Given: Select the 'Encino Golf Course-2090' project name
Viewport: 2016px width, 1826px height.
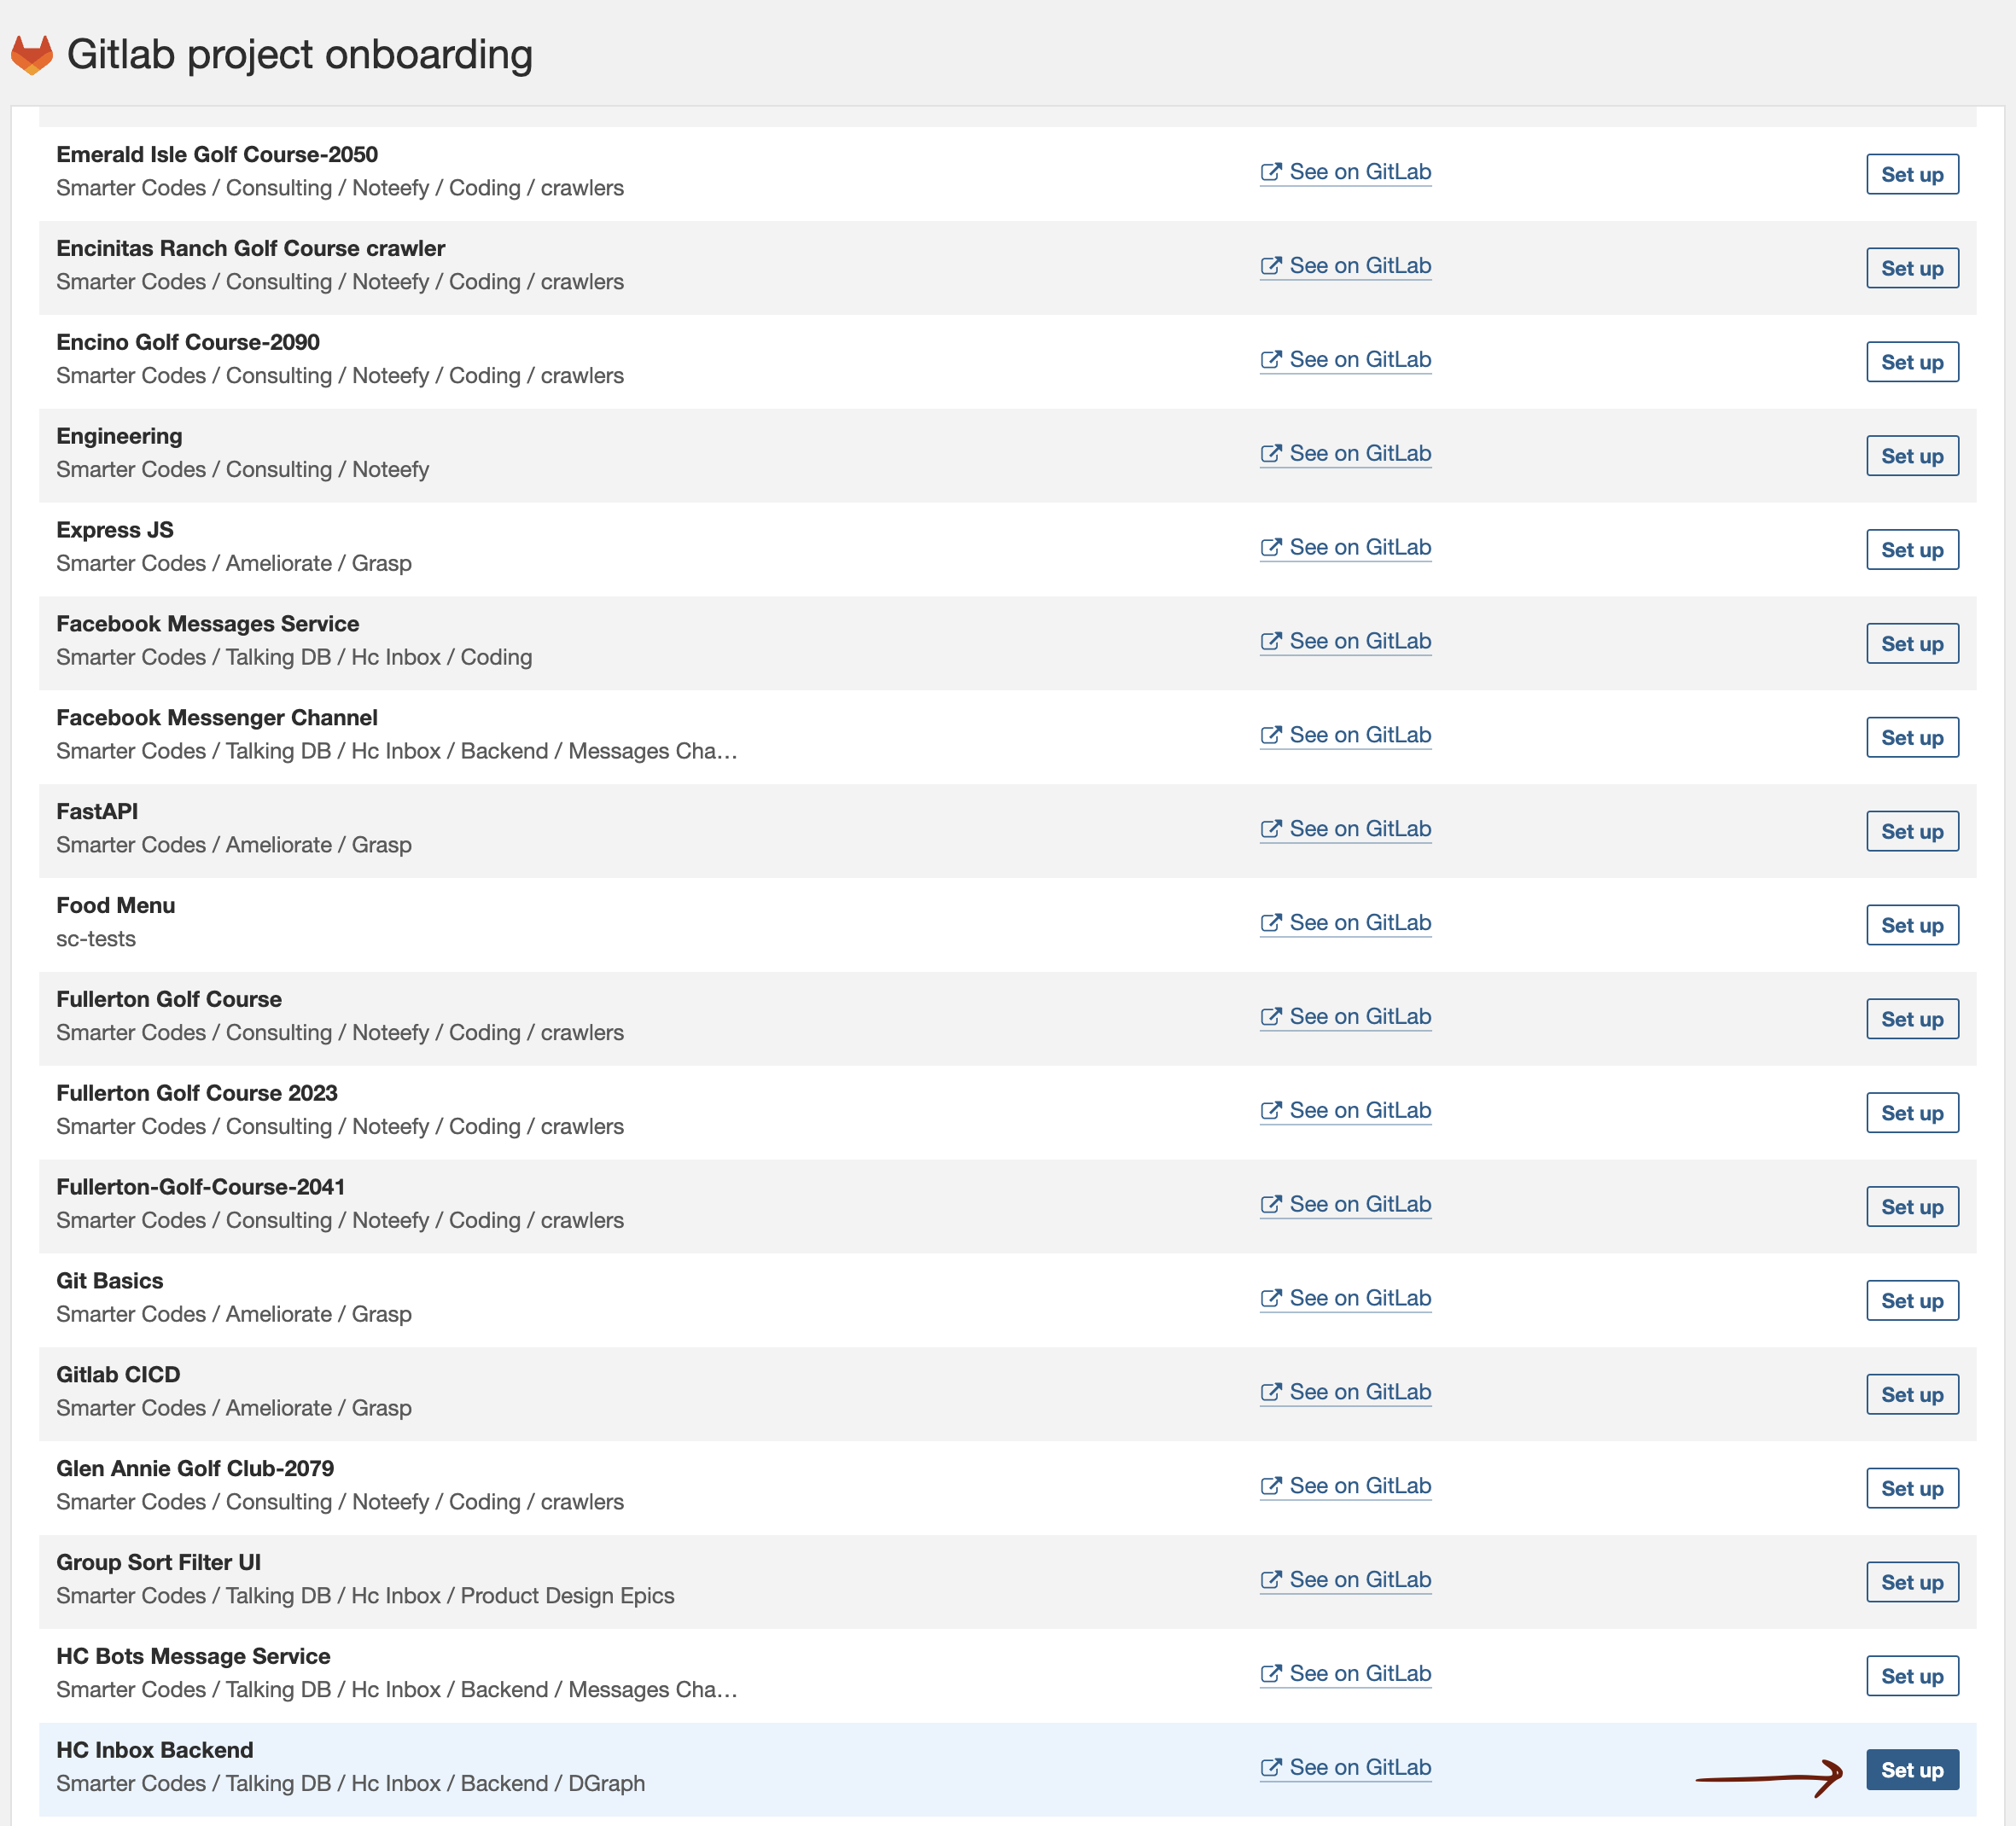Looking at the screenshot, I should tap(188, 343).
